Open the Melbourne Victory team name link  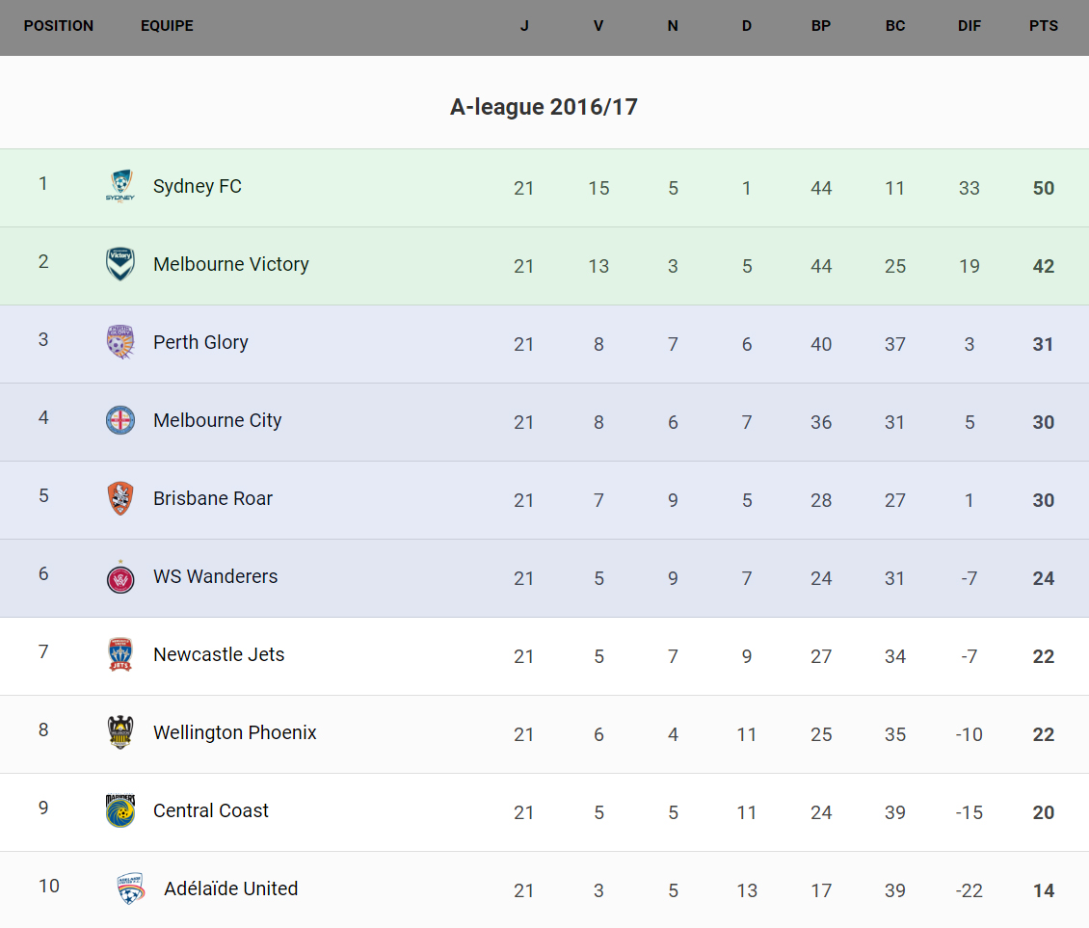click(x=231, y=264)
